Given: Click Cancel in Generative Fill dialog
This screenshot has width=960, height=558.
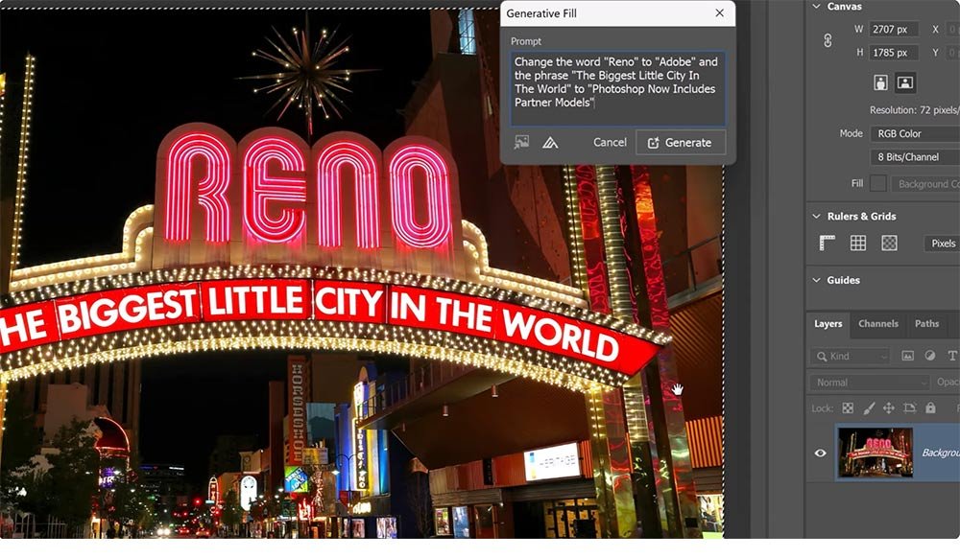Looking at the screenshot, I should tap(610, 142).
